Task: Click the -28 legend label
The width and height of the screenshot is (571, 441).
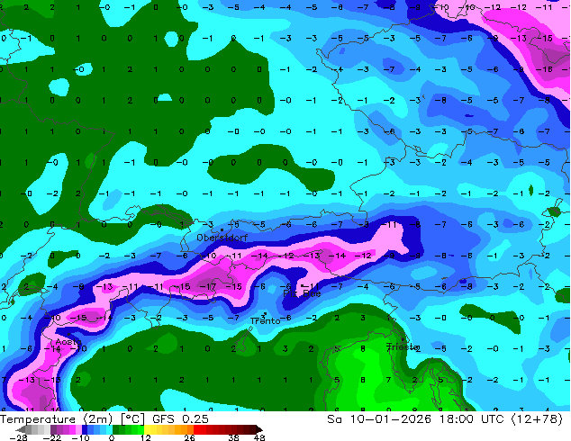Action: (19, 437)
